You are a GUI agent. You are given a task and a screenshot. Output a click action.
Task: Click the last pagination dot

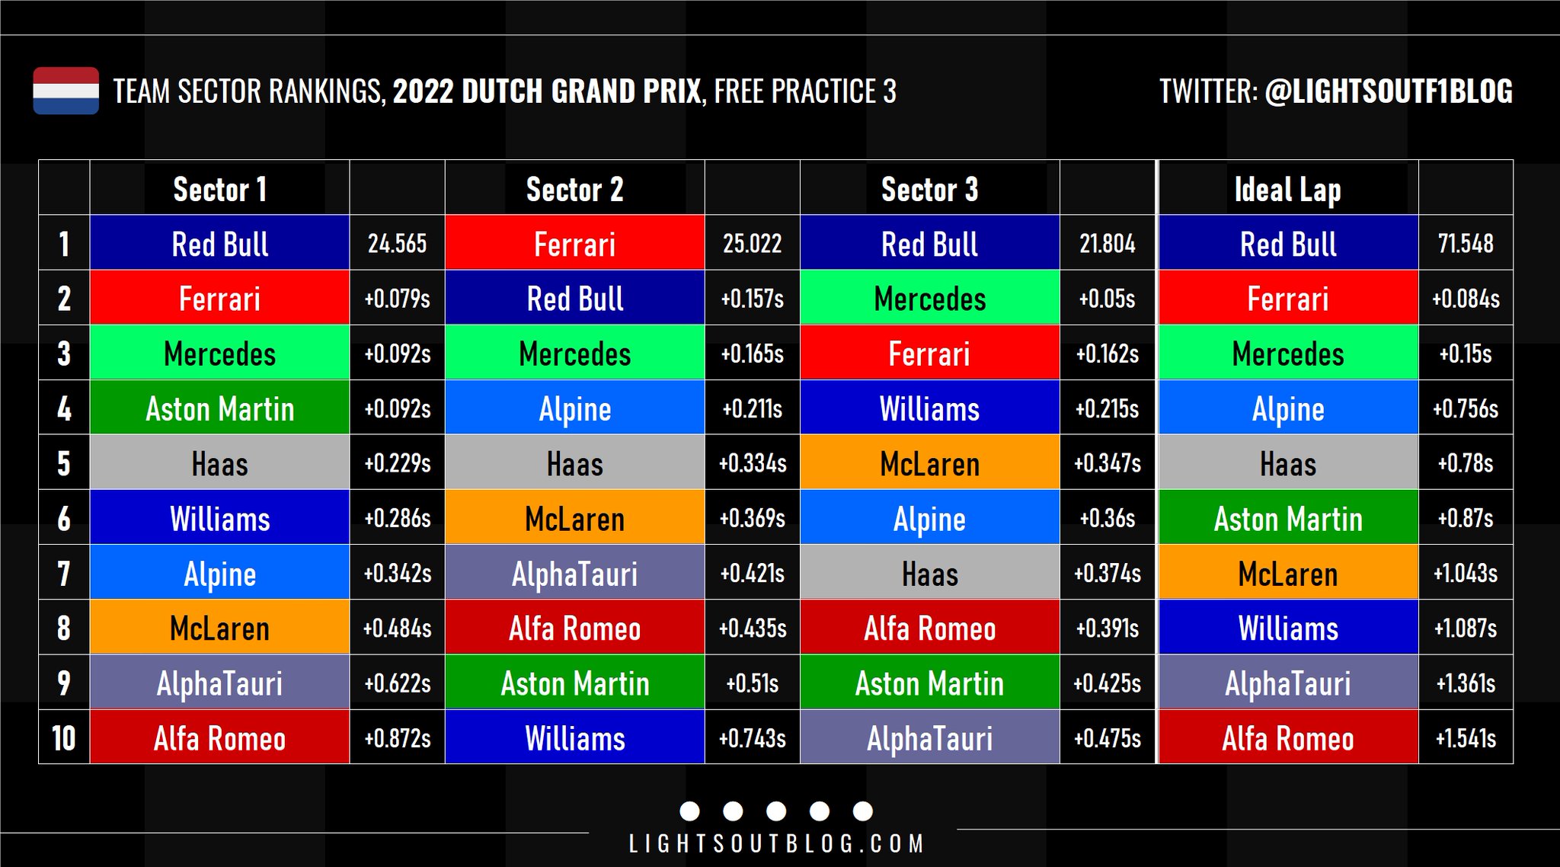click(863, 811)
